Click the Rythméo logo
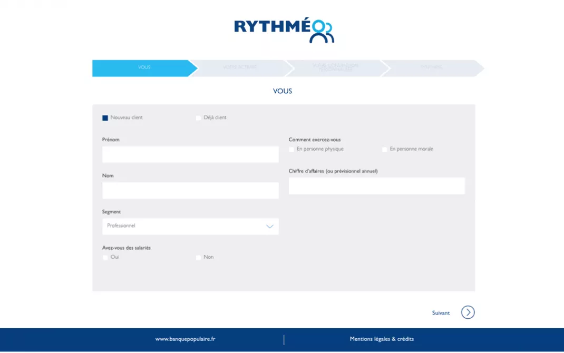 [284, 30]
